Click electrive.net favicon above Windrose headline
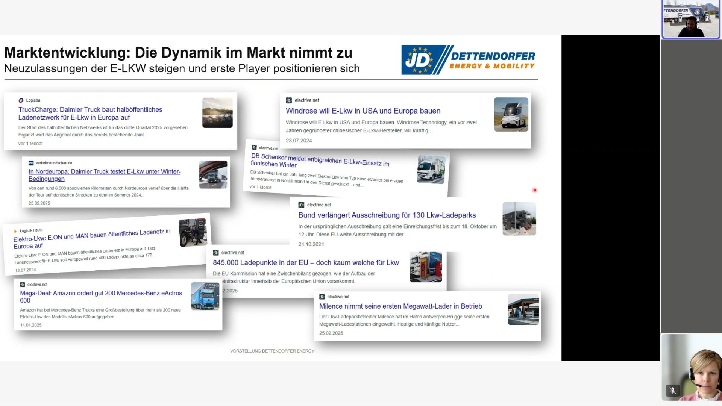722x406 pixels. pyautogui.click(x=289, y=100)
